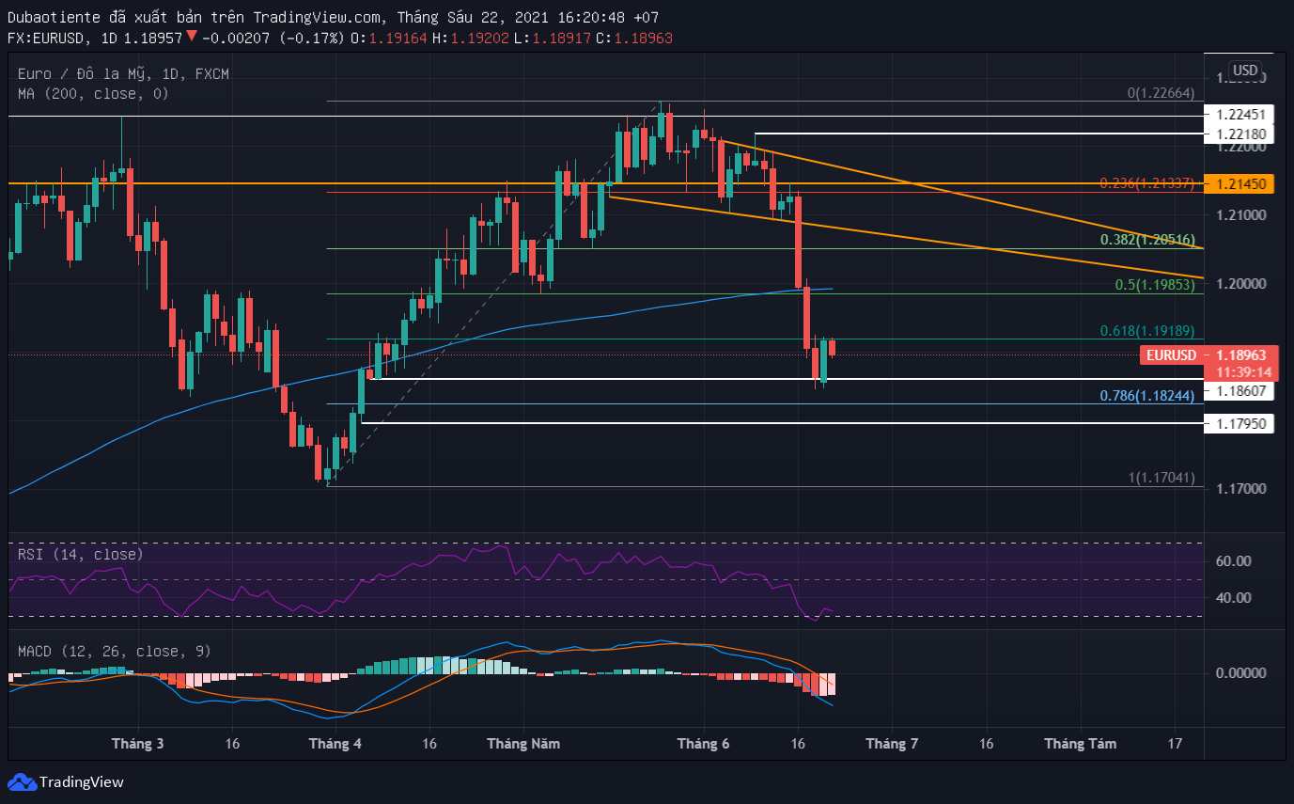Select the Fibonacci 0.382(1.20516) level label

[1147, 240]
